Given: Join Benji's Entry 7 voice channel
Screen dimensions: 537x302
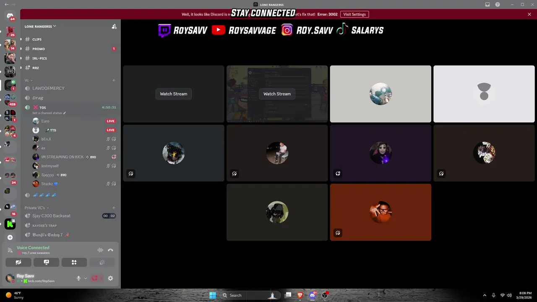Looking at the screenshot, I should coord(70,235).
